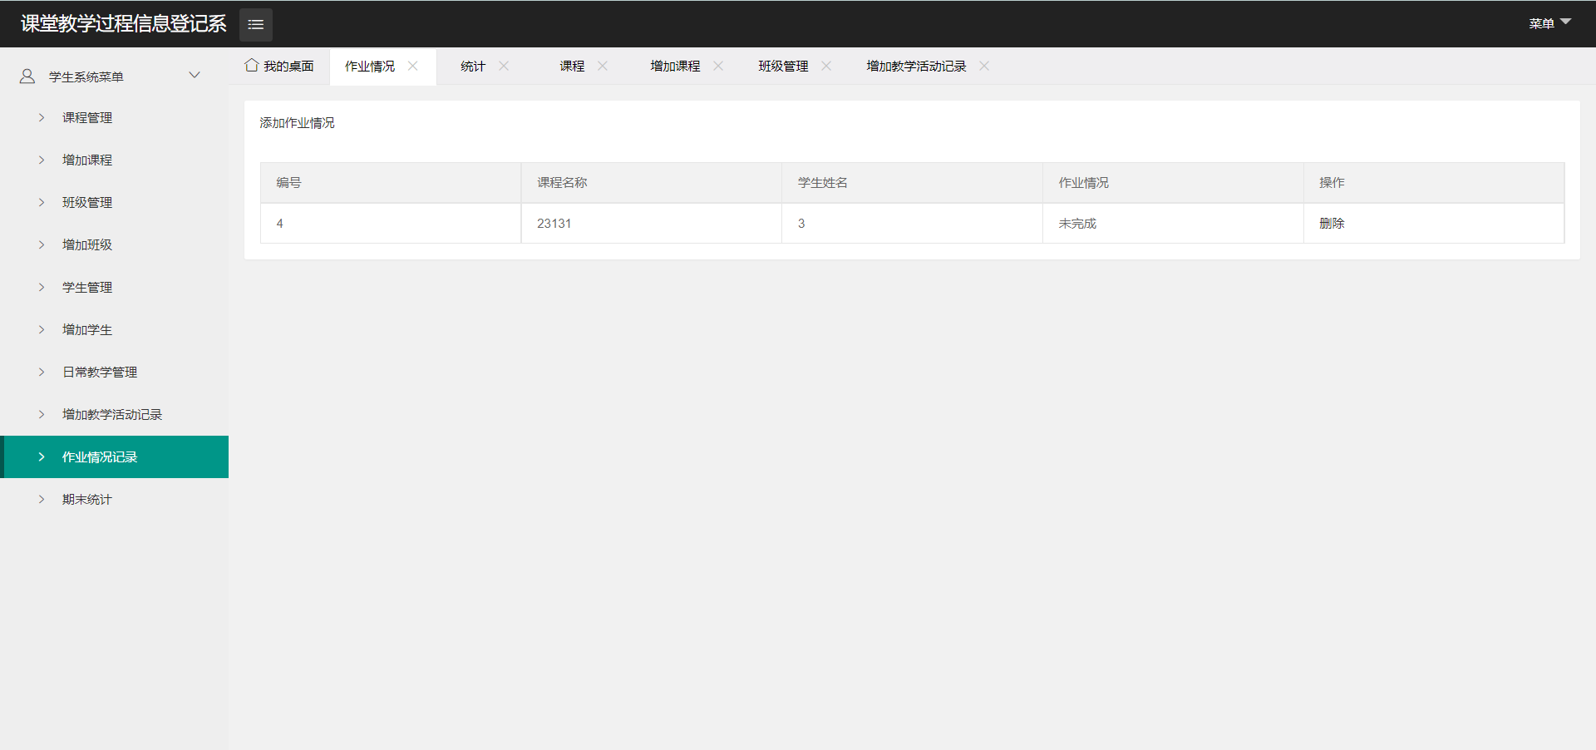Click the 添加作业情况 link

tap(297, 122)
